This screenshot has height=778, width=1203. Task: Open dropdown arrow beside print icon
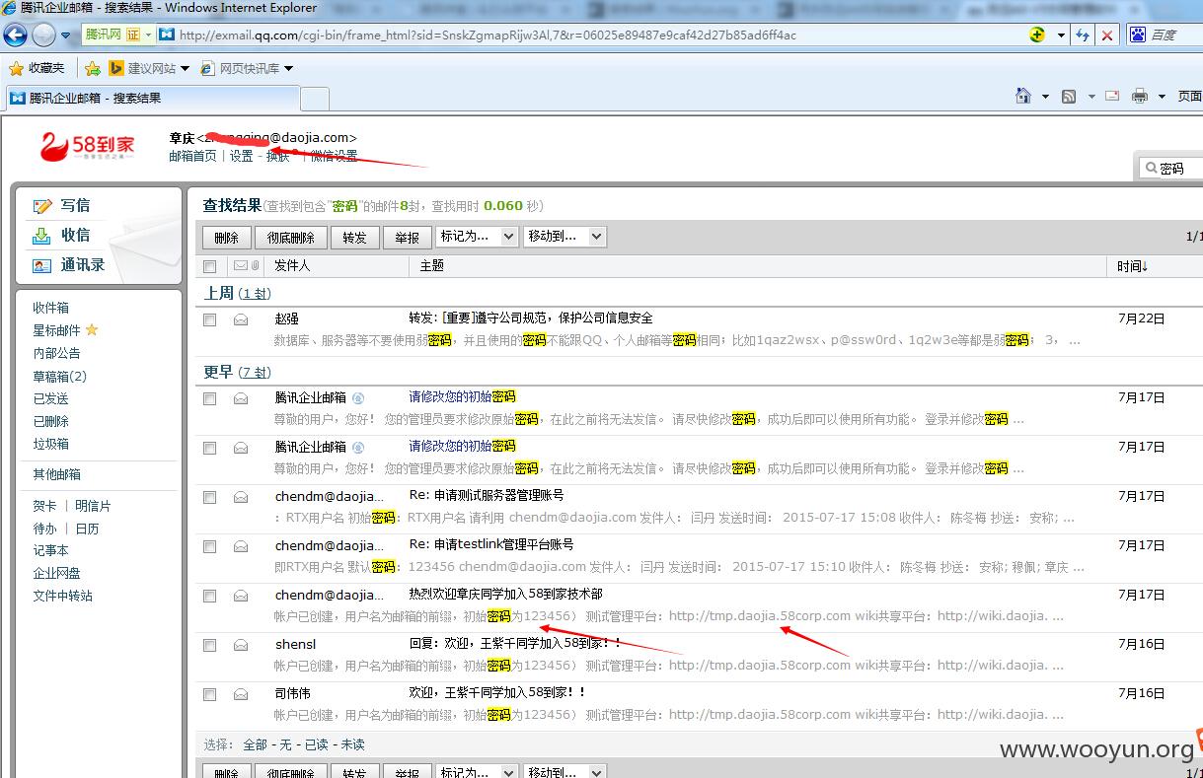(x=1162, y=97)
